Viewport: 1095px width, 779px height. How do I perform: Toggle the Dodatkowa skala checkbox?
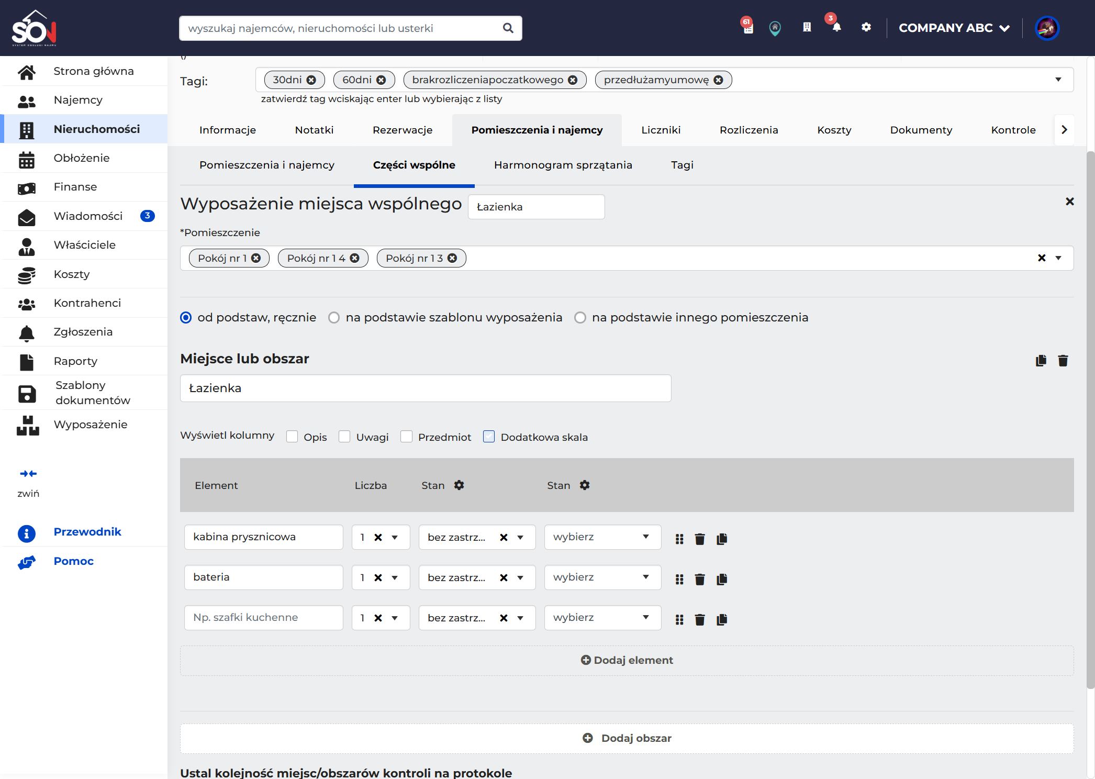[489, 437]
